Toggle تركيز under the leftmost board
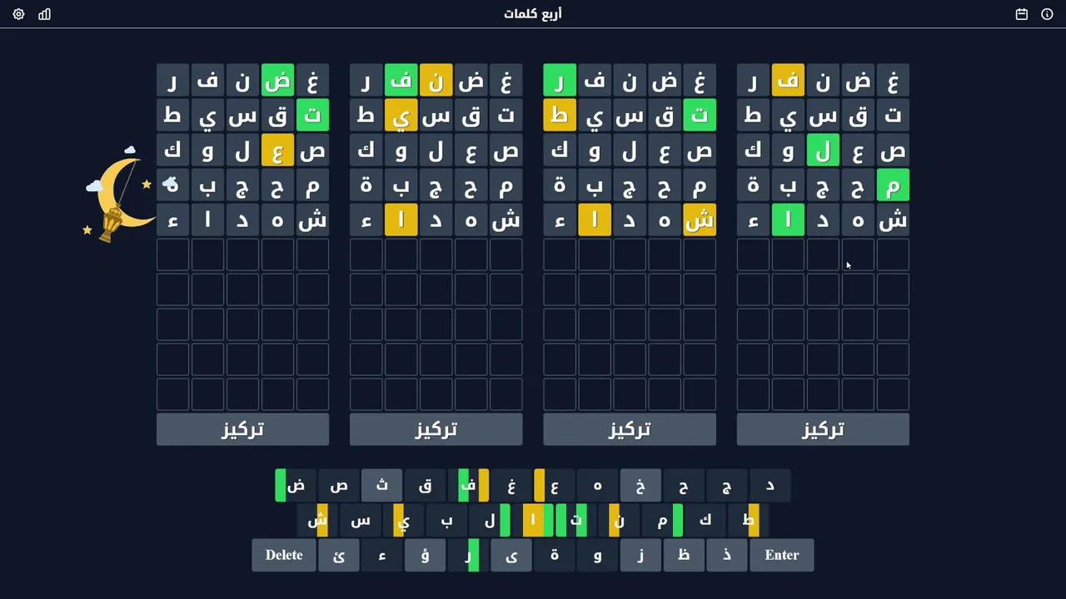The image size is (1066, 599). 242,429
